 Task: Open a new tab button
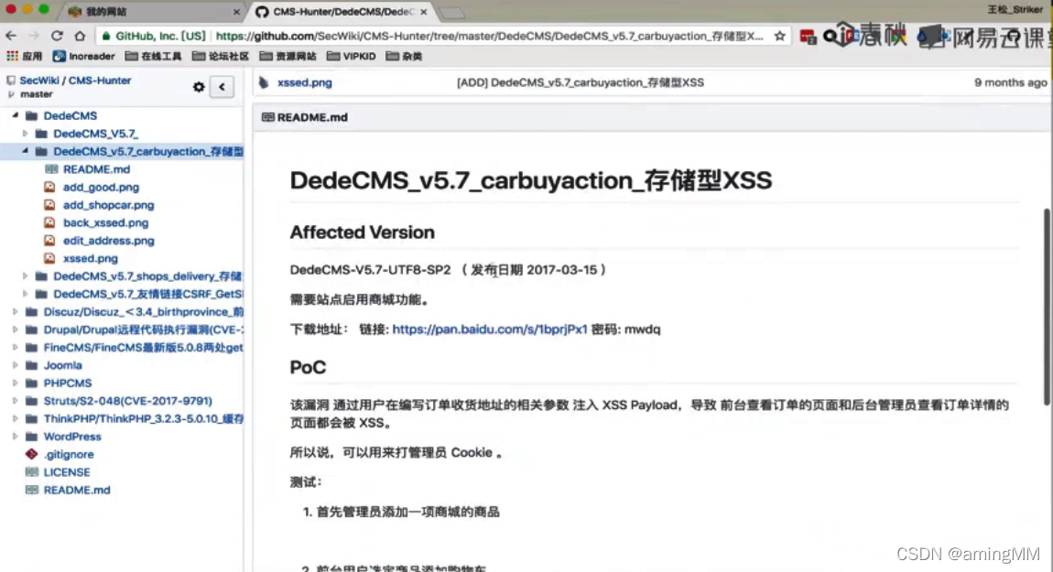point(451,13)
